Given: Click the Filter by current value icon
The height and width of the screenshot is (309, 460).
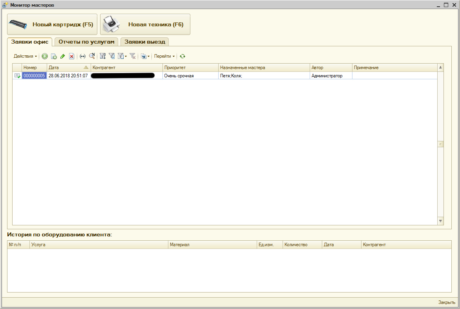Looking at the screenshot, I should [x=112, y=56].
